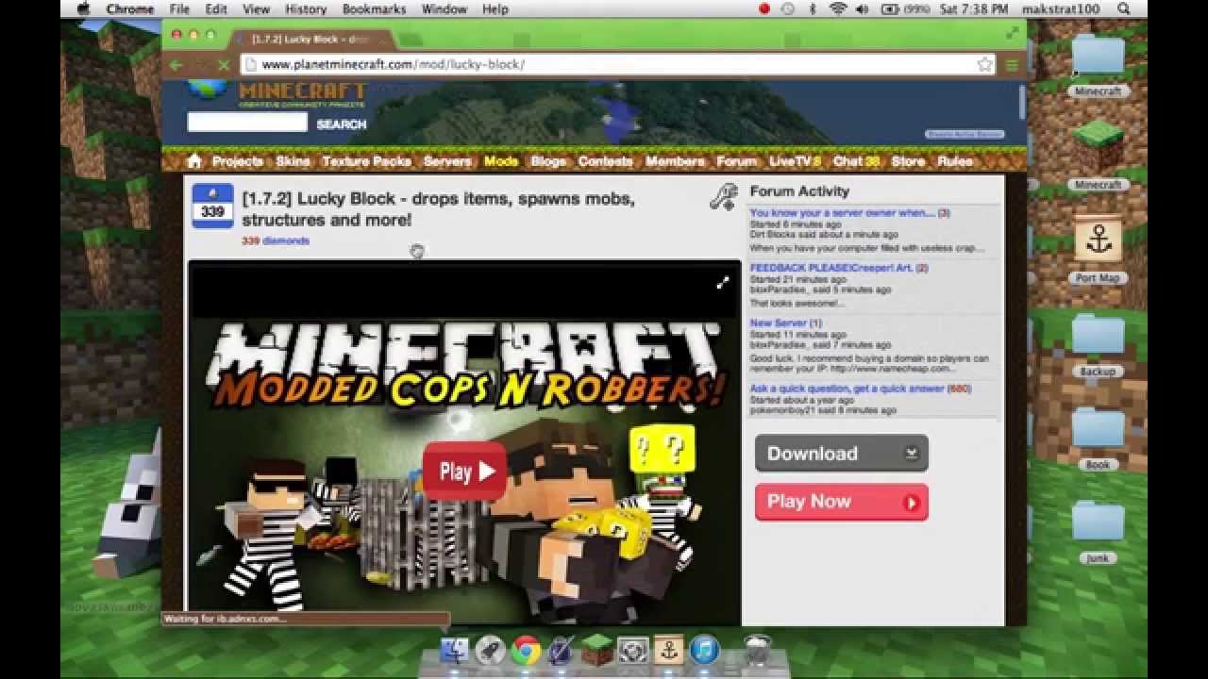Open the Blogs nav link

click(x=548, y=161)
